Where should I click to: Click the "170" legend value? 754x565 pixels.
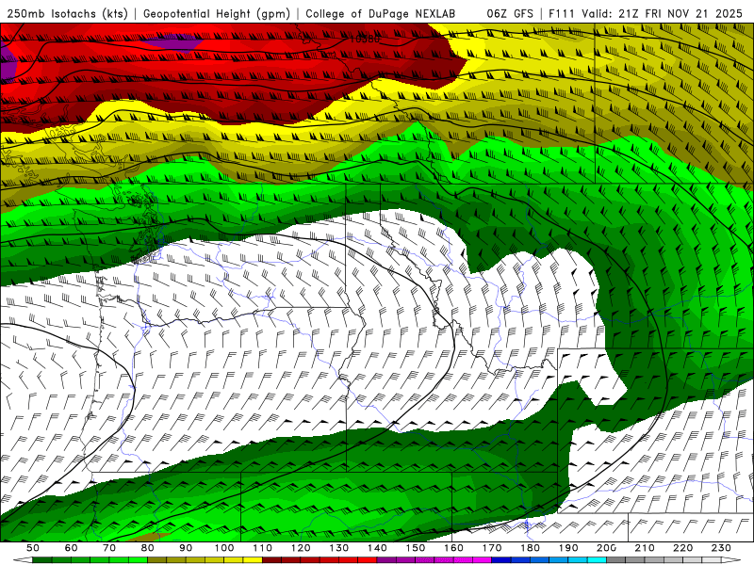(x=492, y=548)
